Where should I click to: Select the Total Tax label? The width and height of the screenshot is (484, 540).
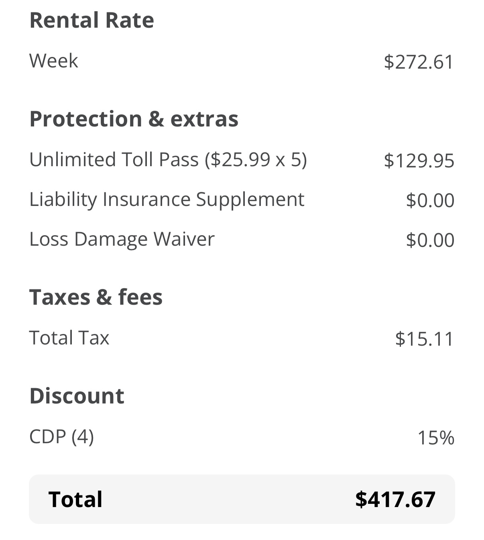point(69,338)
